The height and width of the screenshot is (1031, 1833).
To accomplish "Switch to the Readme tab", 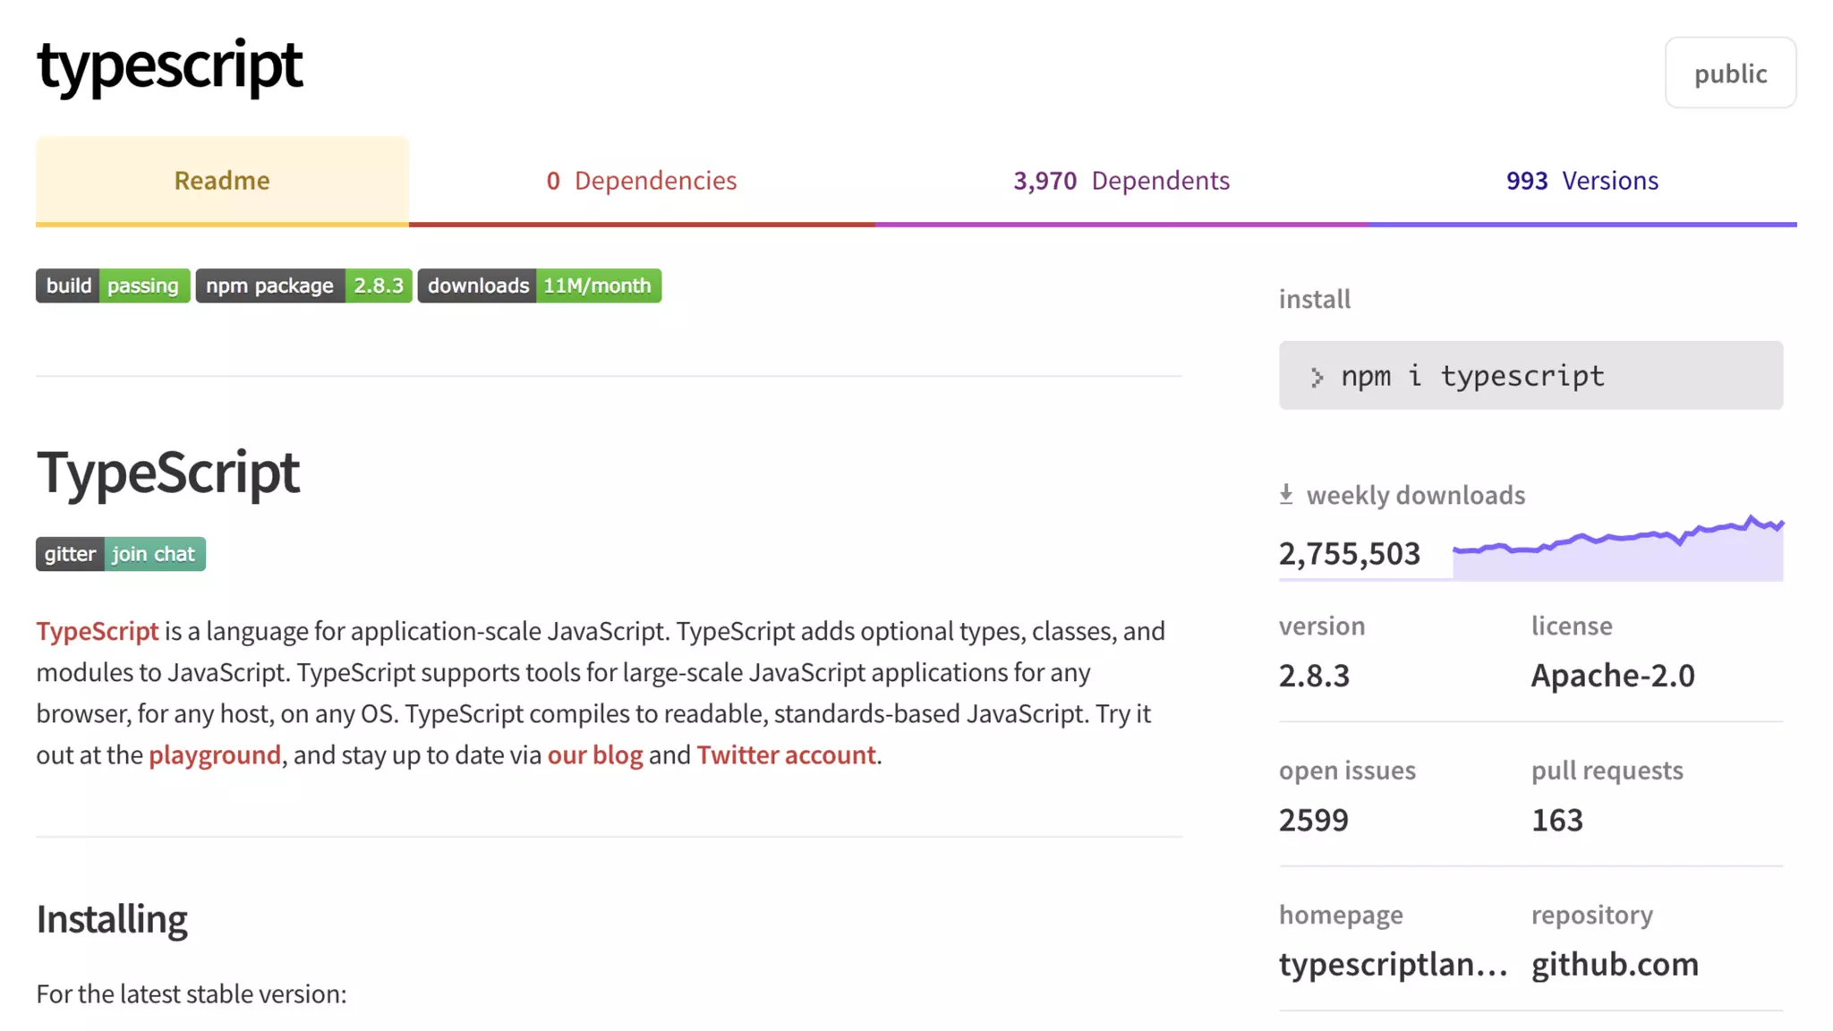I will click(222, 180).
